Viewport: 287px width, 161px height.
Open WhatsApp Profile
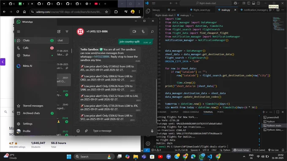click(x=35, y=131)
